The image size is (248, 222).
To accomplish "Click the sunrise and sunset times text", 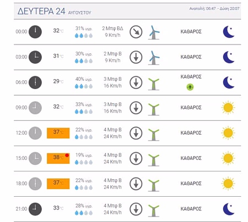I will click(x=214, y=9).
